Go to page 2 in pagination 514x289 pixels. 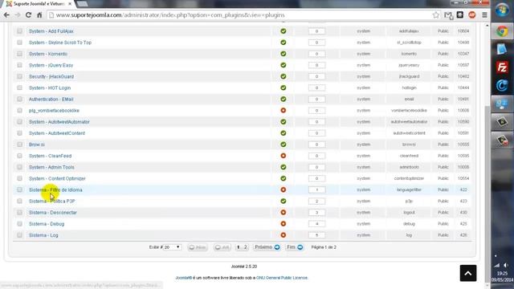click(245, 247)
